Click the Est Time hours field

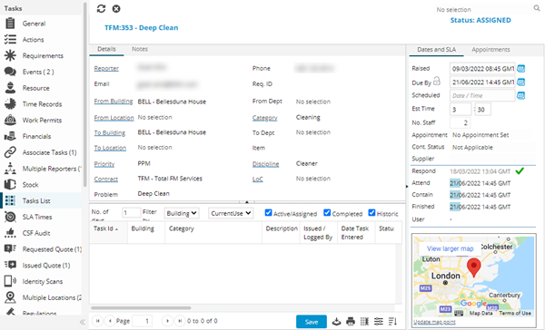(x=461, y=110)
